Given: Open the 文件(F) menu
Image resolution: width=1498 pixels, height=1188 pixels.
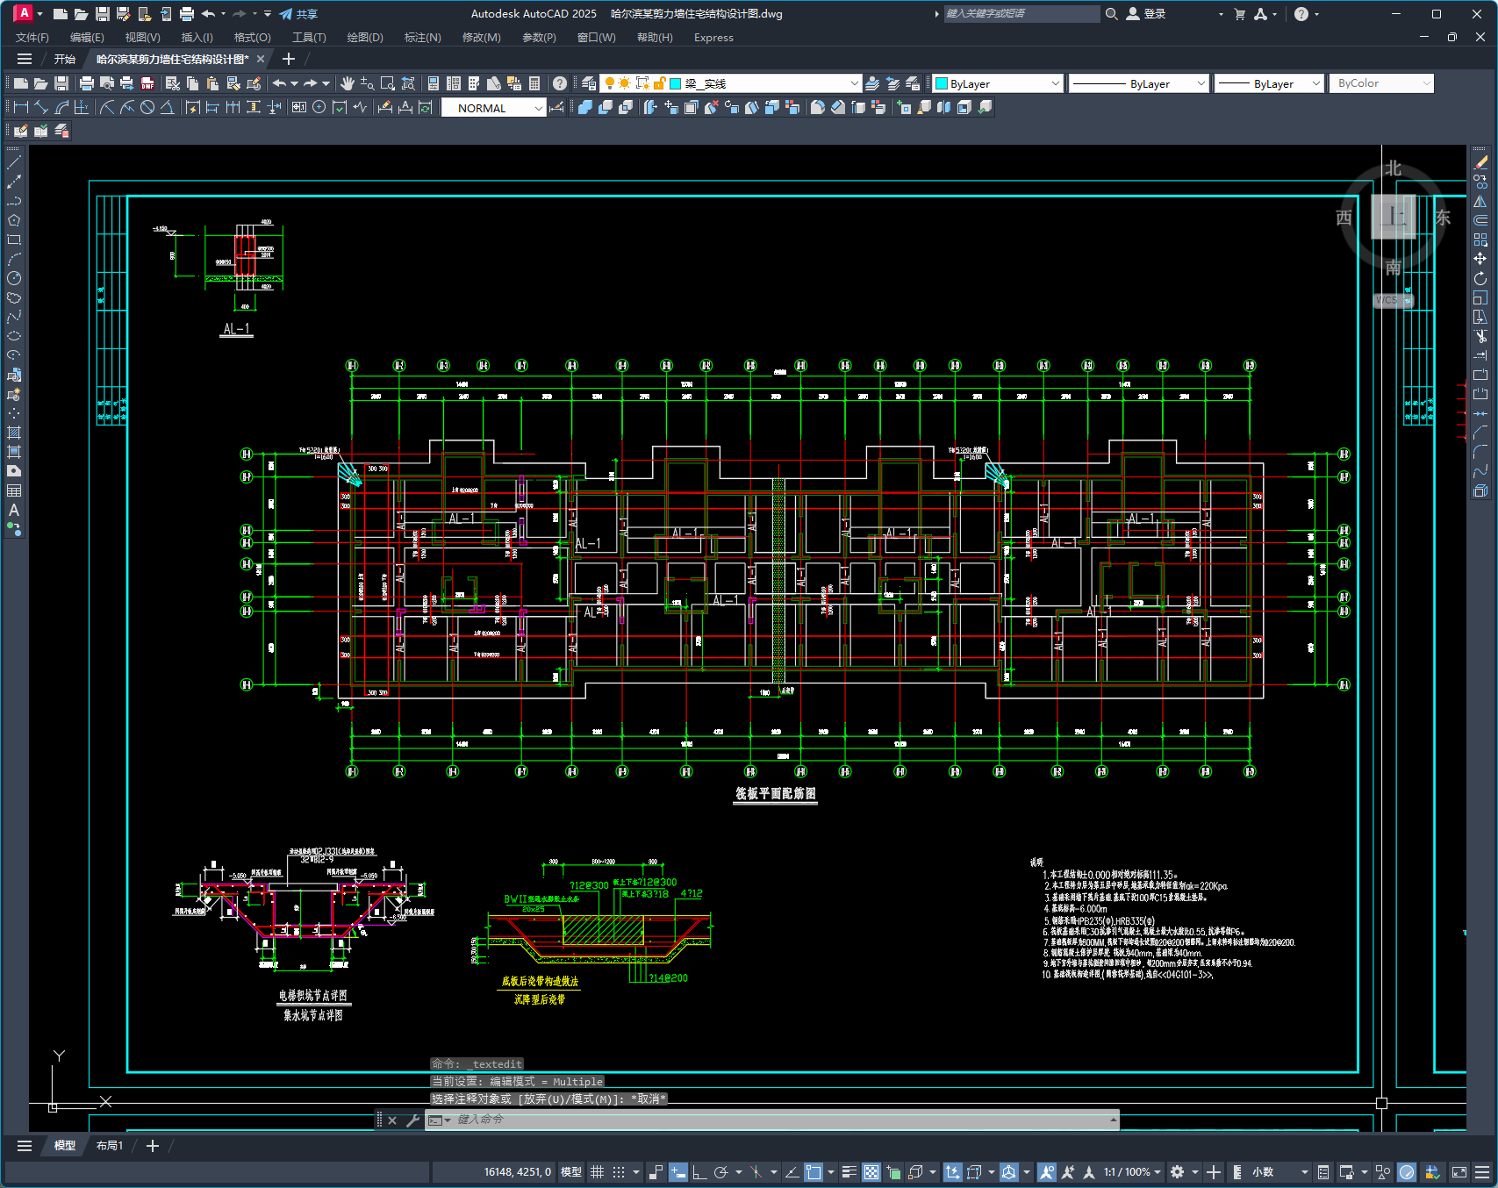Looking at the screenshot, I should 32,38.
